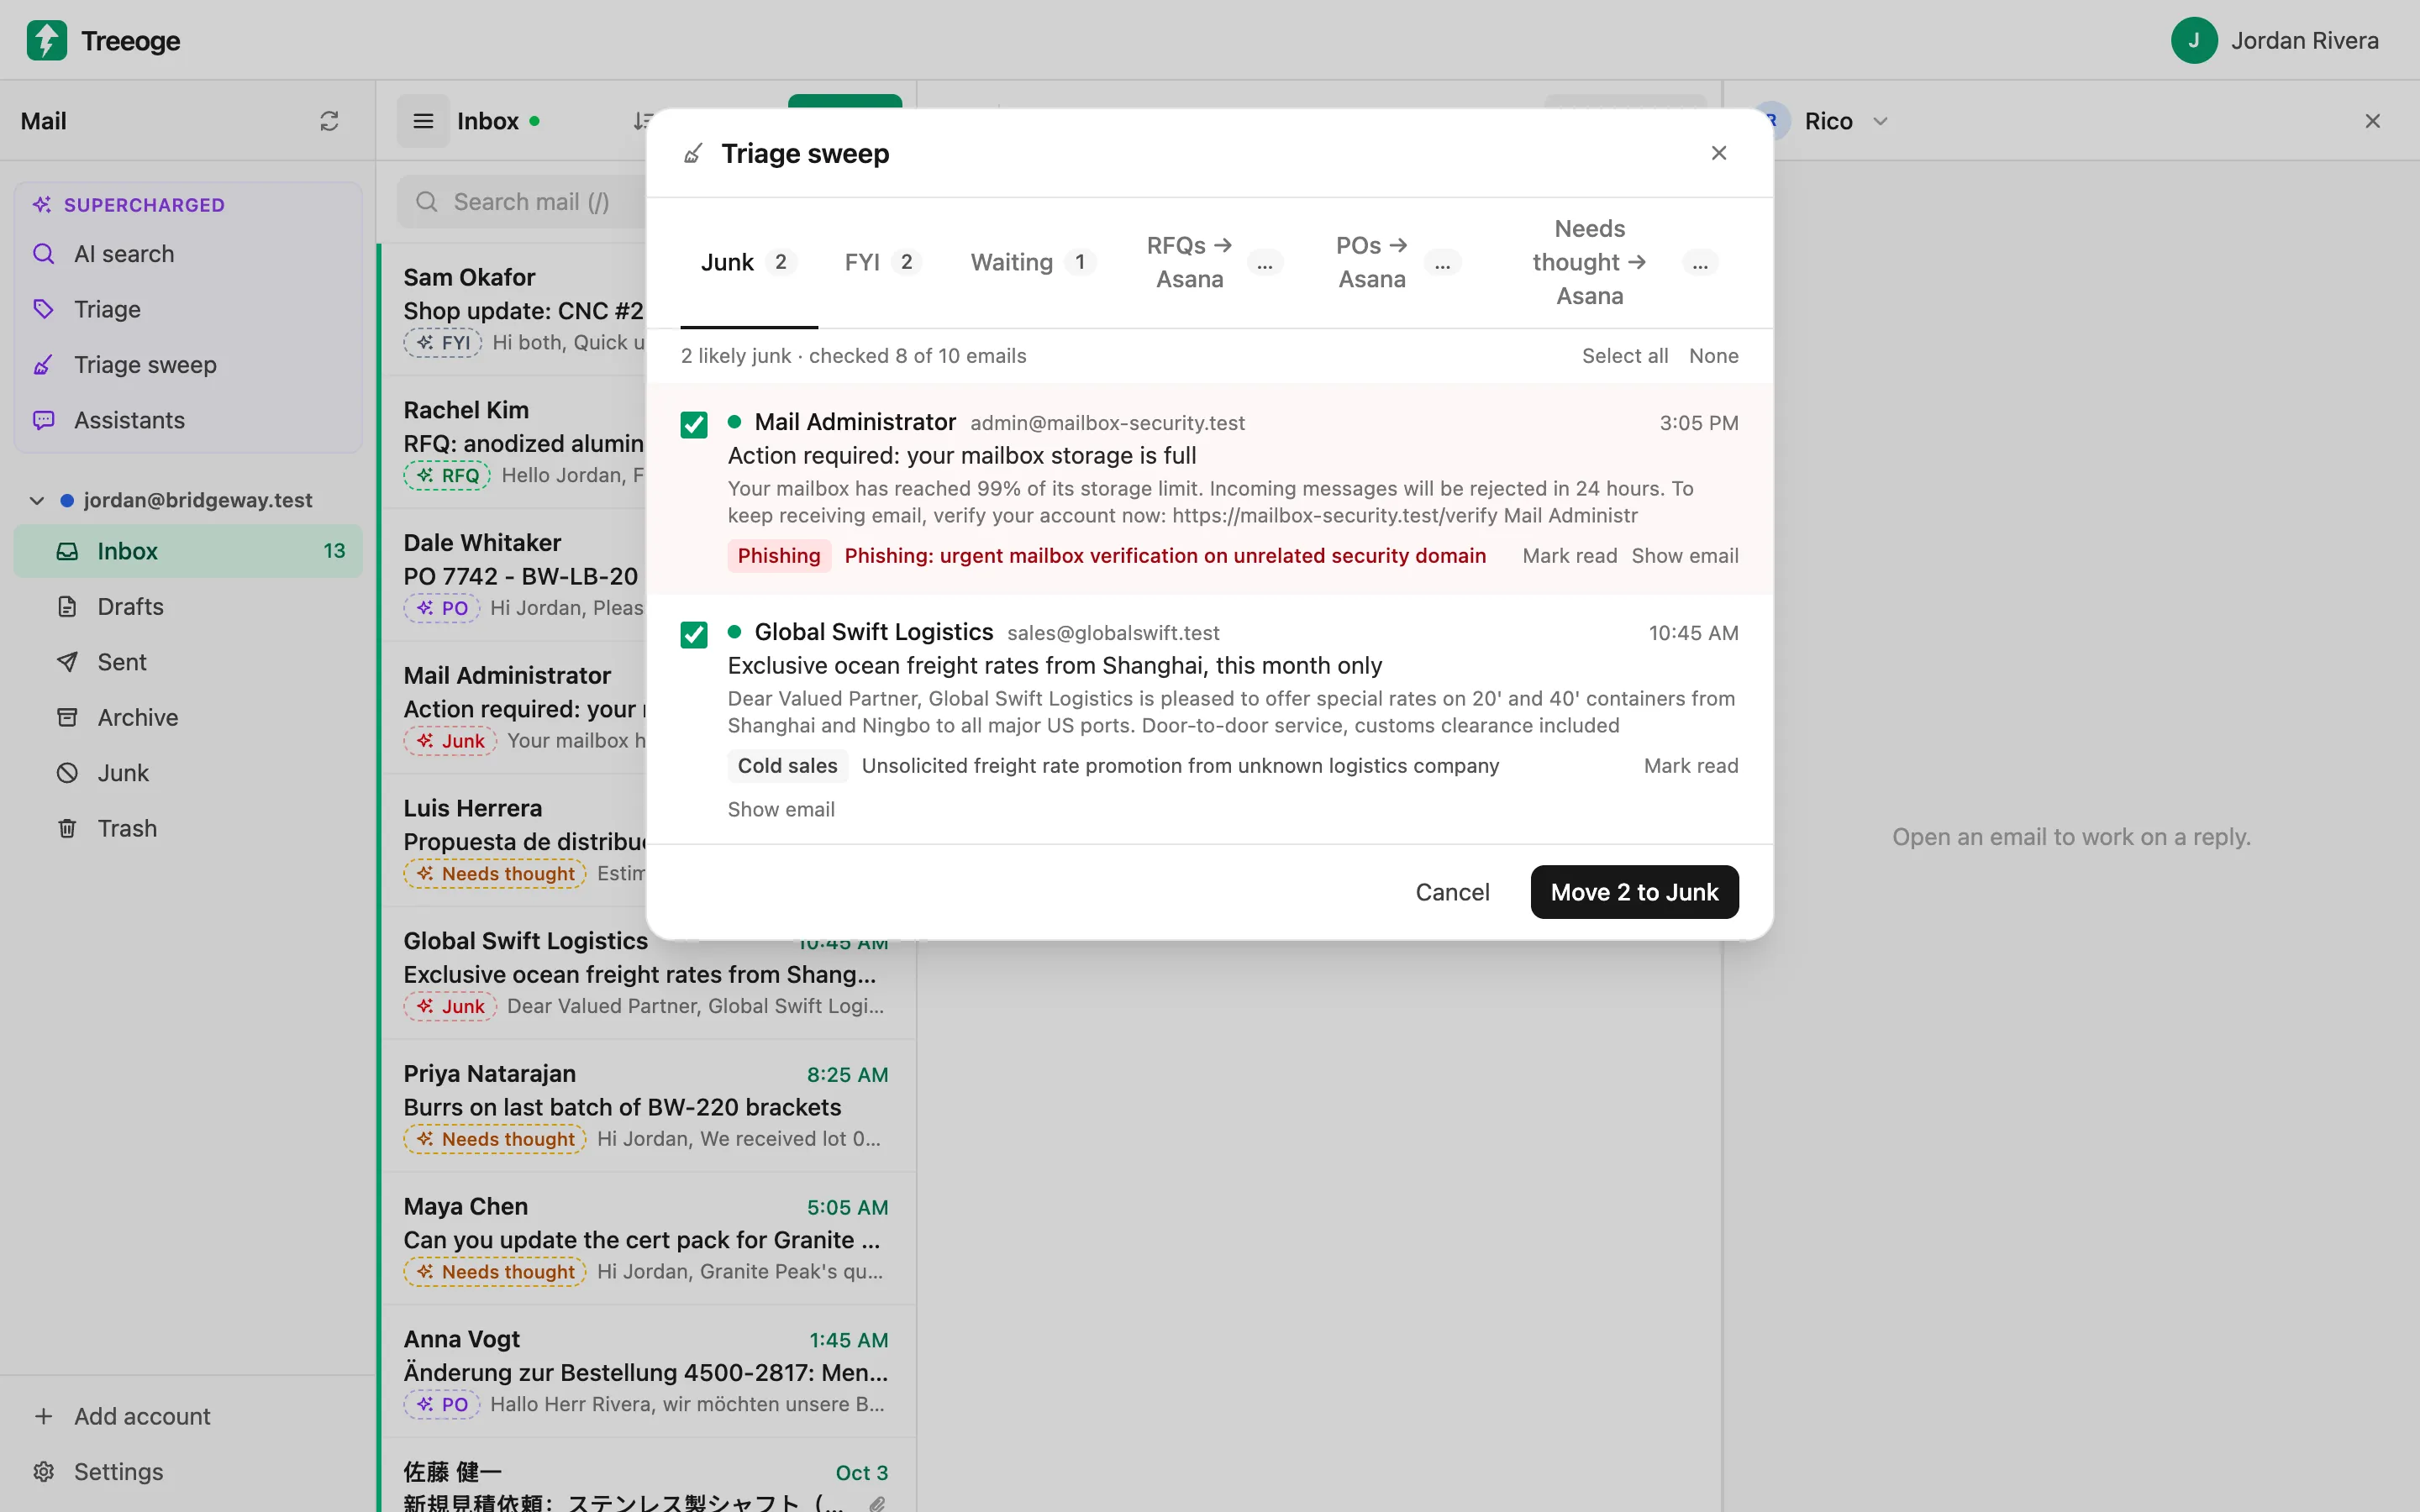Image resolution: width=2420 pixels, height=1512 pixels.
Task: Show email for Mail Administrator phishing
Action: coord(1685,556)
